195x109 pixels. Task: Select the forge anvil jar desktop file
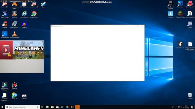coord(180,45)
